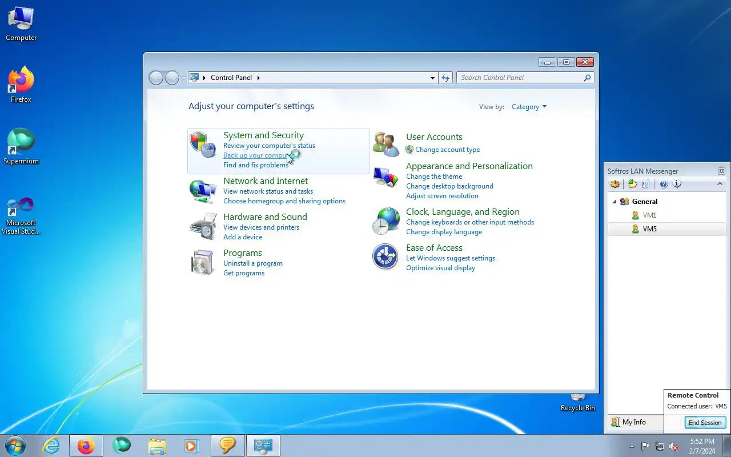Click Optimize visual display
Screen dimensions: 731x457
440,268
